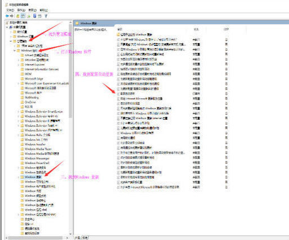
Task: Select the RSS tree item
Action: 29,107
